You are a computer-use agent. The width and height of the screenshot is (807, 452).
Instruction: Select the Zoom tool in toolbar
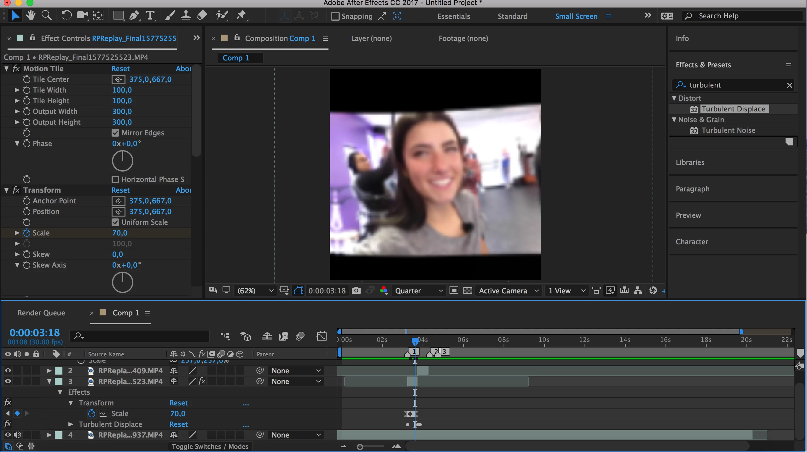click(x=47, y=15)
